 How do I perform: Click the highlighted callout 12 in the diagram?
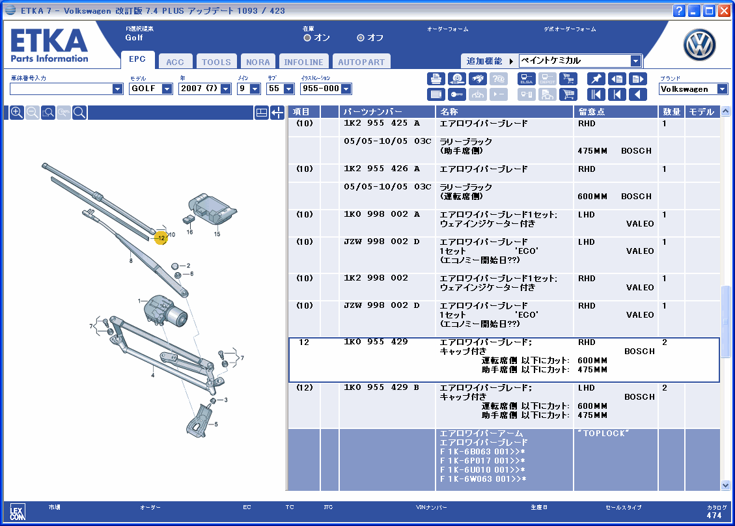(161, 238)
